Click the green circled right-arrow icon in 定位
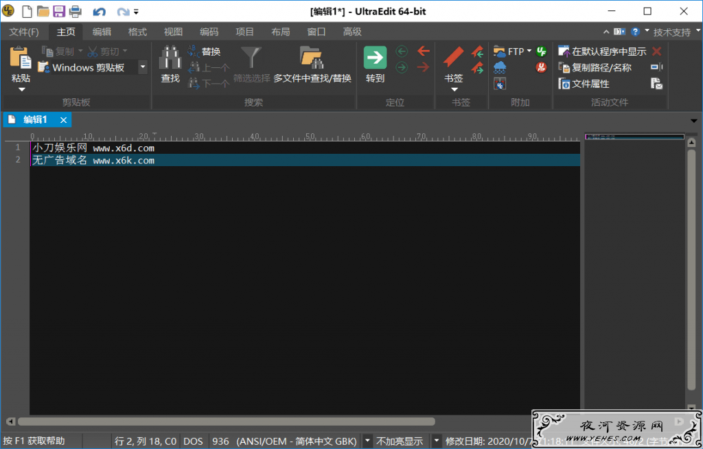 402,67
